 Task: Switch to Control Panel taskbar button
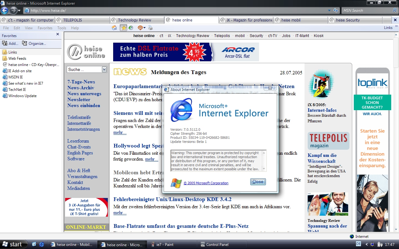tap(222, 245)
